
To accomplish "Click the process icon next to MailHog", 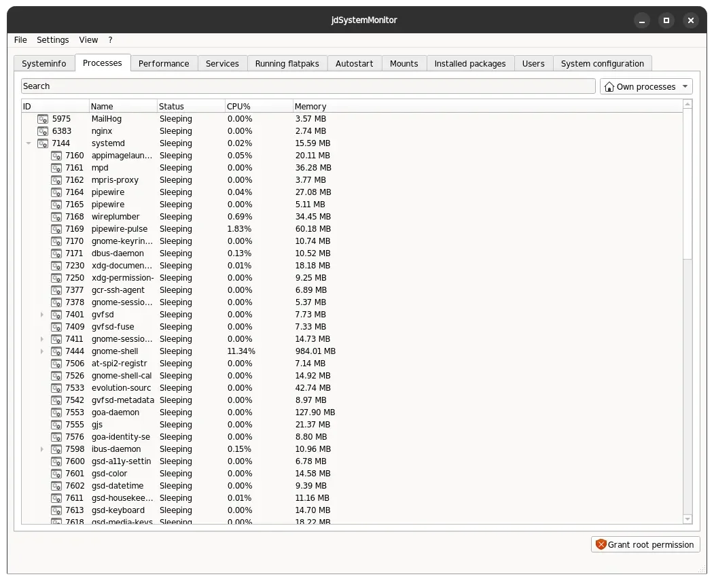I will coord(43,119).
